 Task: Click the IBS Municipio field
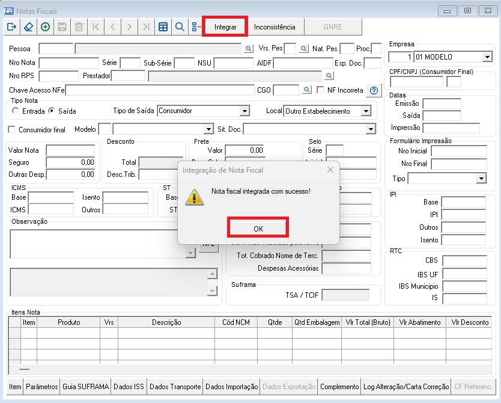pos(464,286)
